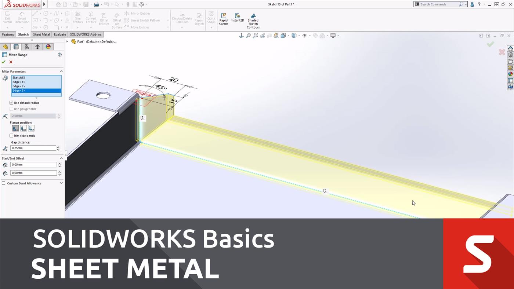
Task: Select the Smart Dimension tool
Action: click(22, 18)
